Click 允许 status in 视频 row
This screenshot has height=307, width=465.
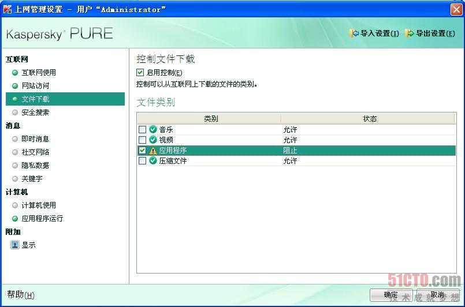point(290,140)
